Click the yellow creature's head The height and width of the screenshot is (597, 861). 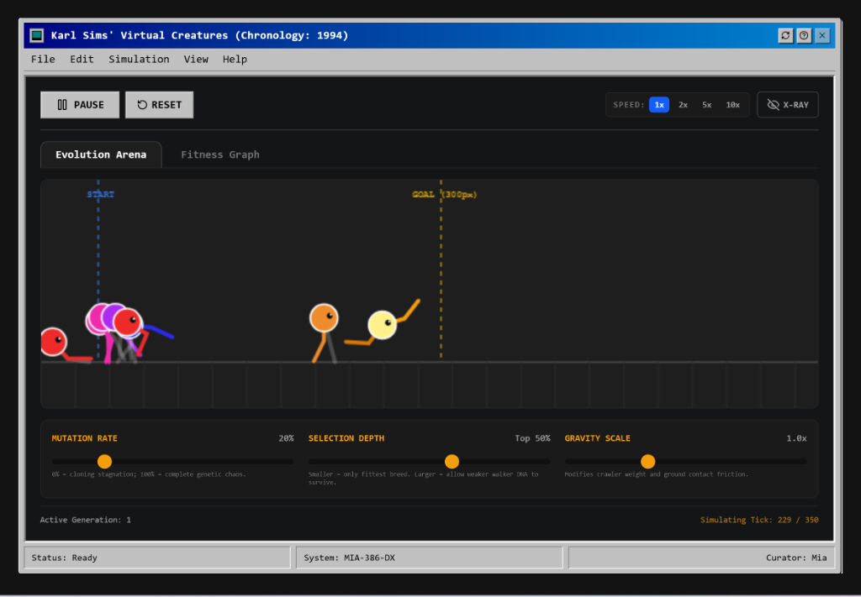click(x=383, y=325)
